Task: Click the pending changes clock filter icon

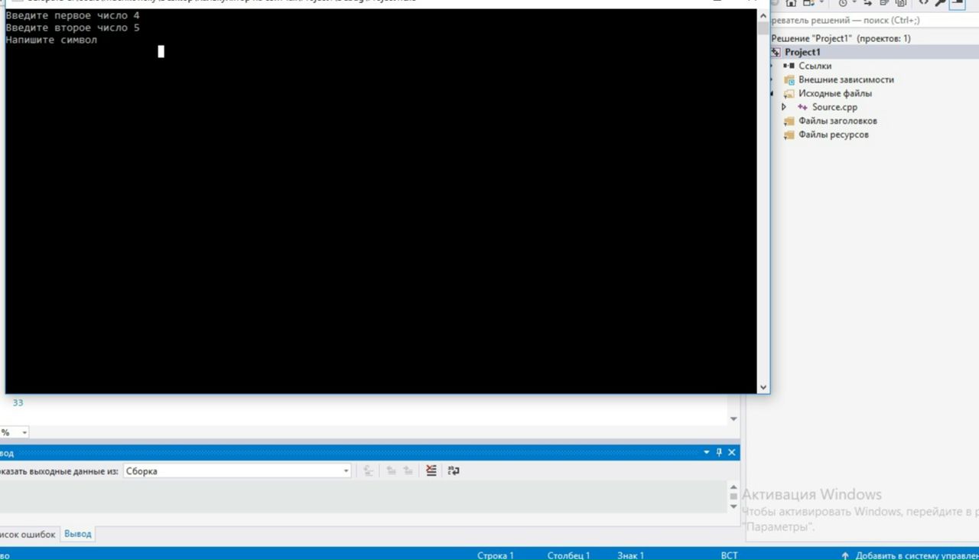Action: (843, 3)
